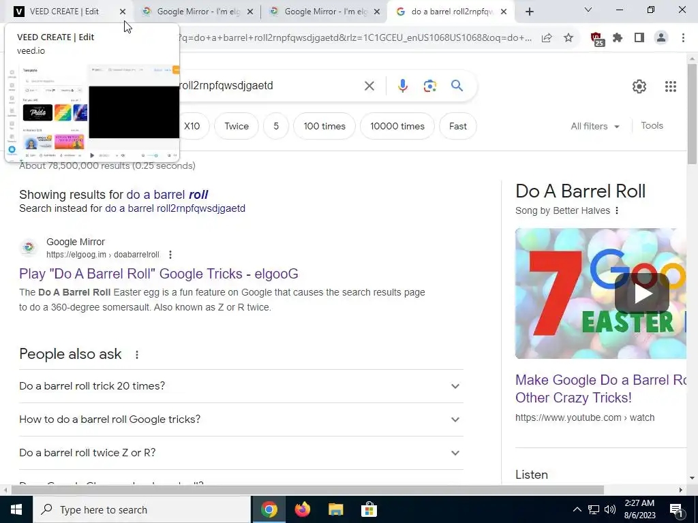Open the notification center icon

tap(676, 509)
